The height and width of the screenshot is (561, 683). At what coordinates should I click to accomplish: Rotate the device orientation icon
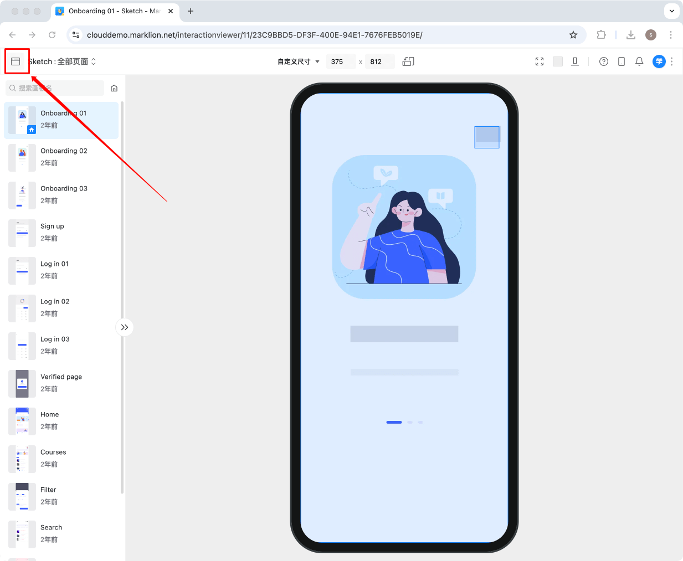point(408,61)
